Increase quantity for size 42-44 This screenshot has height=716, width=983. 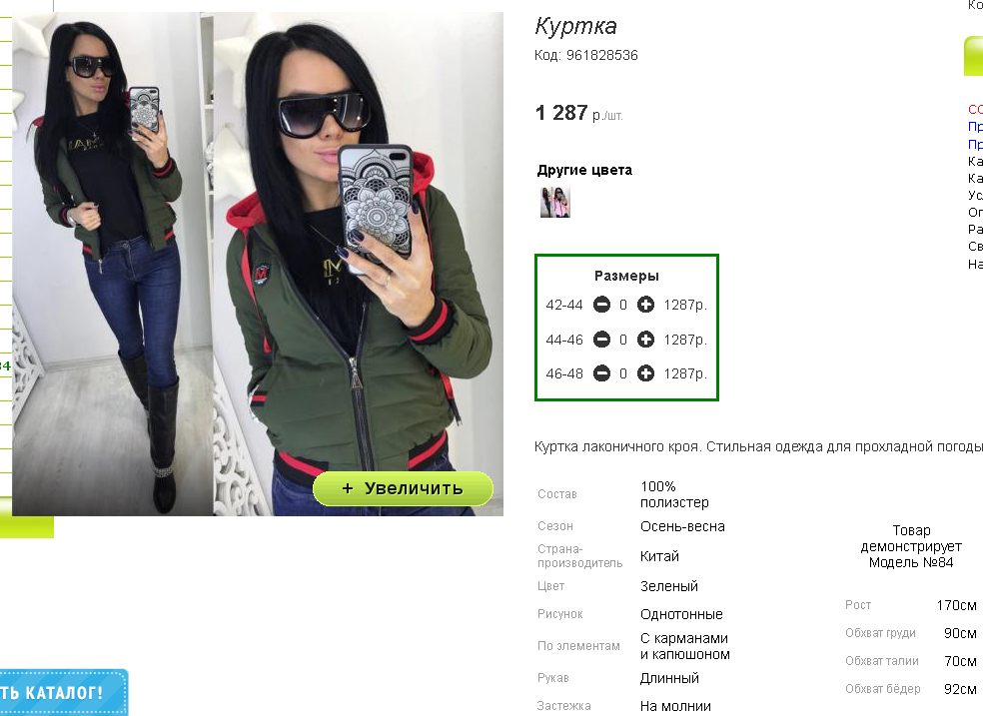645,305
